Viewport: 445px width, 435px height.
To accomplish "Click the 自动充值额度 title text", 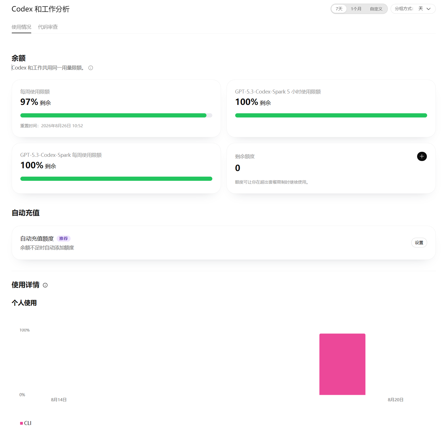I will [x=37, y=239].
